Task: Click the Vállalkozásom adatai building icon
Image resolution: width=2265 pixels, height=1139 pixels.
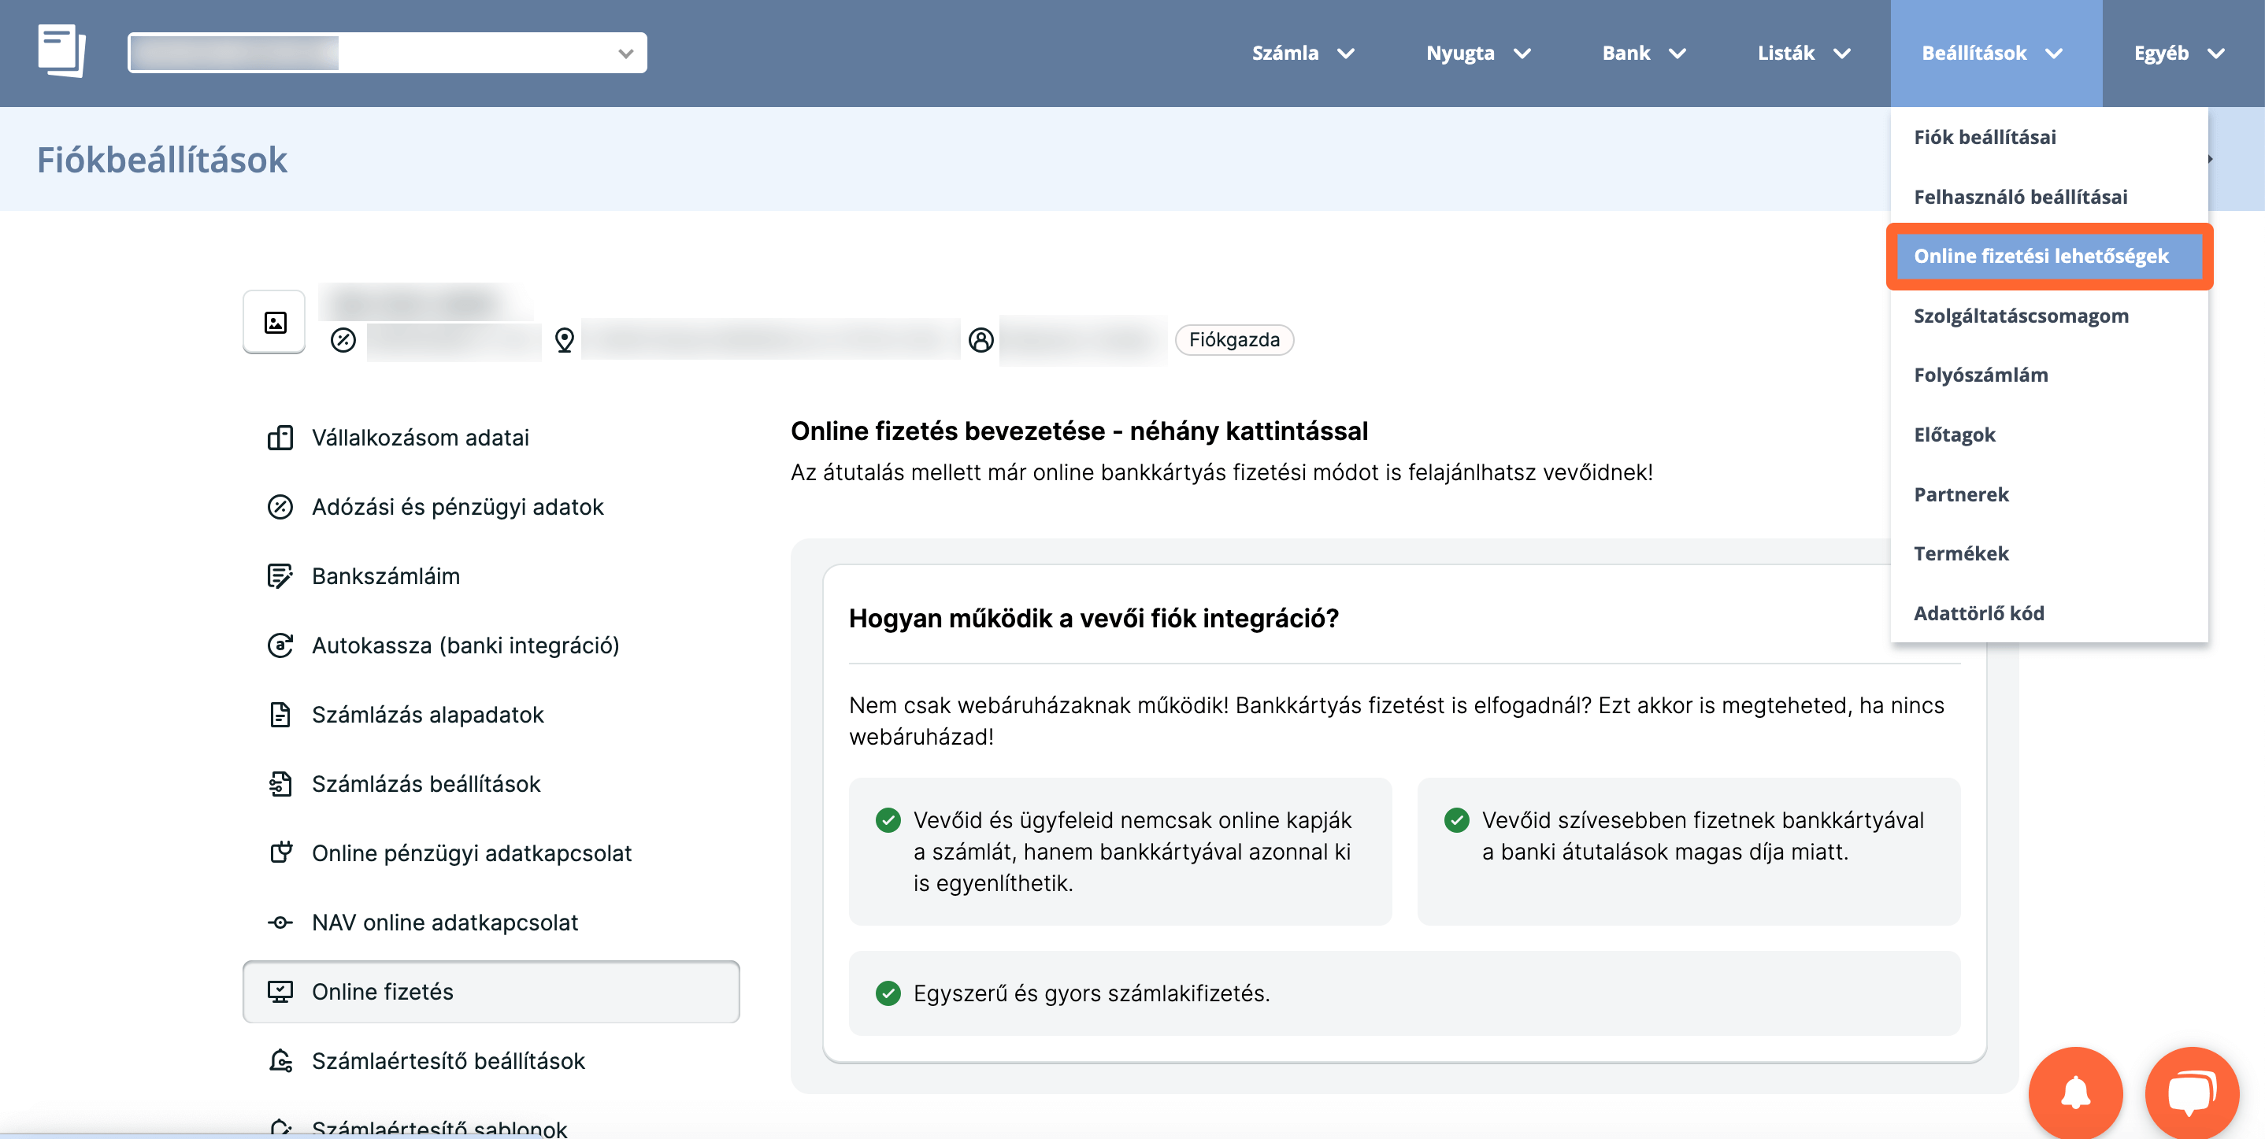Action: 280,438
